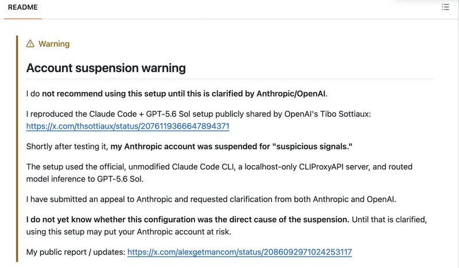The width and height of the screenshot is (459, 268).
Task: Select the README tab
Action: click(x=22, y=7)
